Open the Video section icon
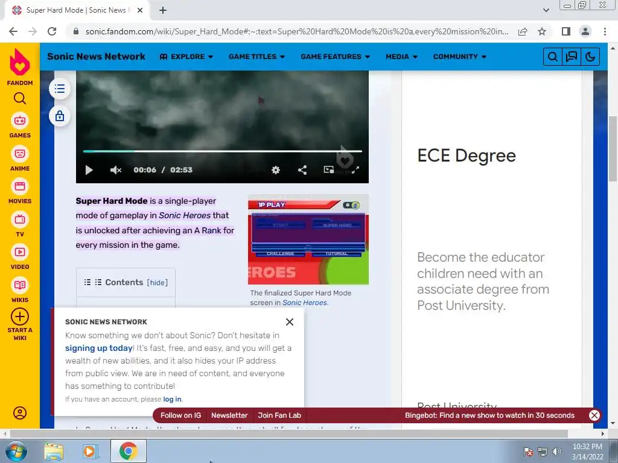Viewport: 618px width, 463px height. tap(20, 252)
